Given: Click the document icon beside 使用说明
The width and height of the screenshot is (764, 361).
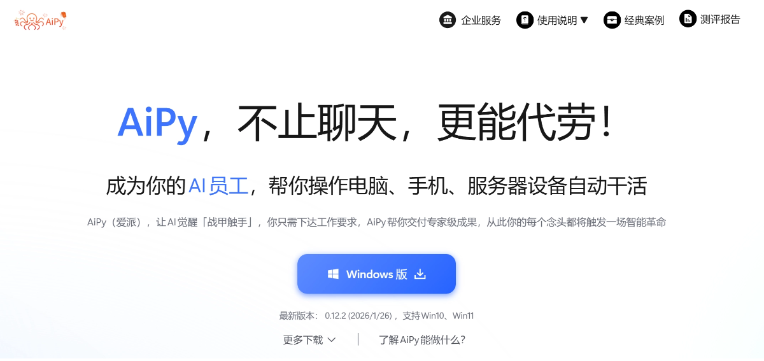Looking at the screenshot, I should [x=525, y=20].
